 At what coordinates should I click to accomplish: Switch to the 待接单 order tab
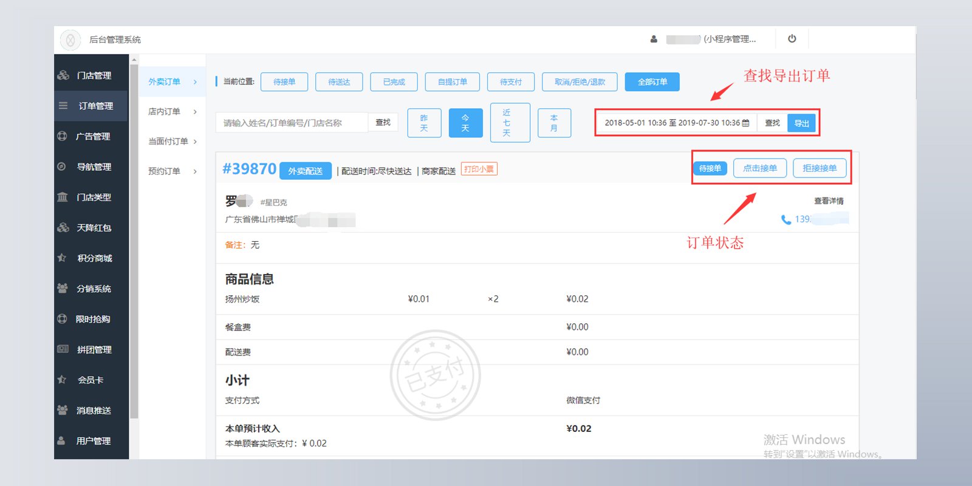(x=284, y=82)
